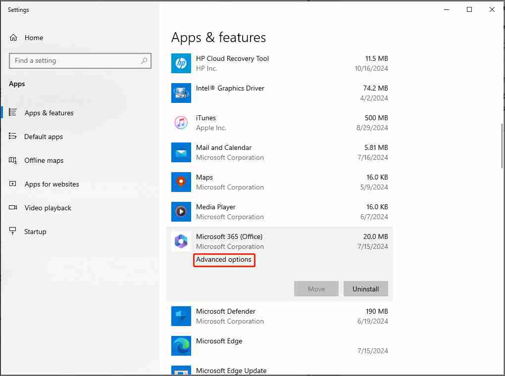Select the Maps entry name
This screenshot has width=505, height=376.
point(204,178)
